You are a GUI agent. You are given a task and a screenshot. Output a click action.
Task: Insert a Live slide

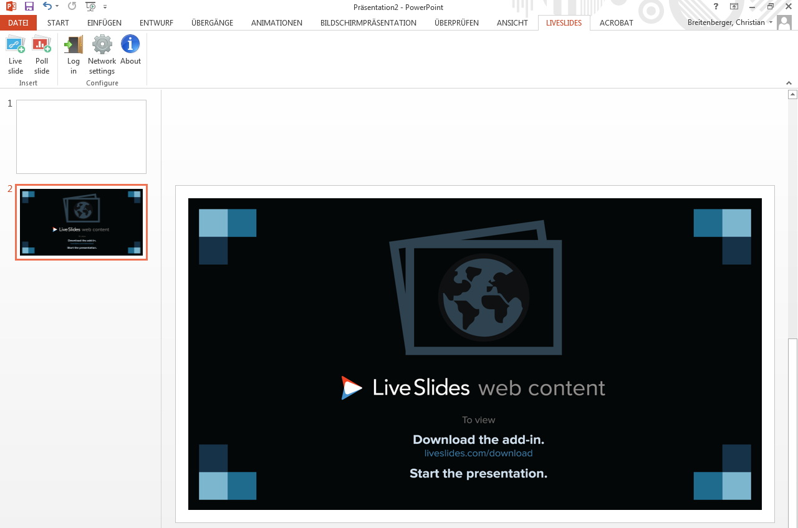pos(16,55)
